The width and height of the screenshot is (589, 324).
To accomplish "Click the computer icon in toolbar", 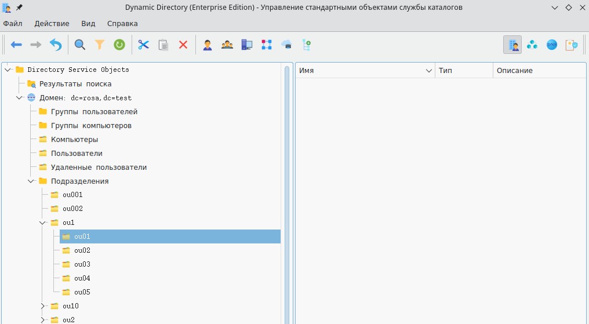I will point(247,45).
